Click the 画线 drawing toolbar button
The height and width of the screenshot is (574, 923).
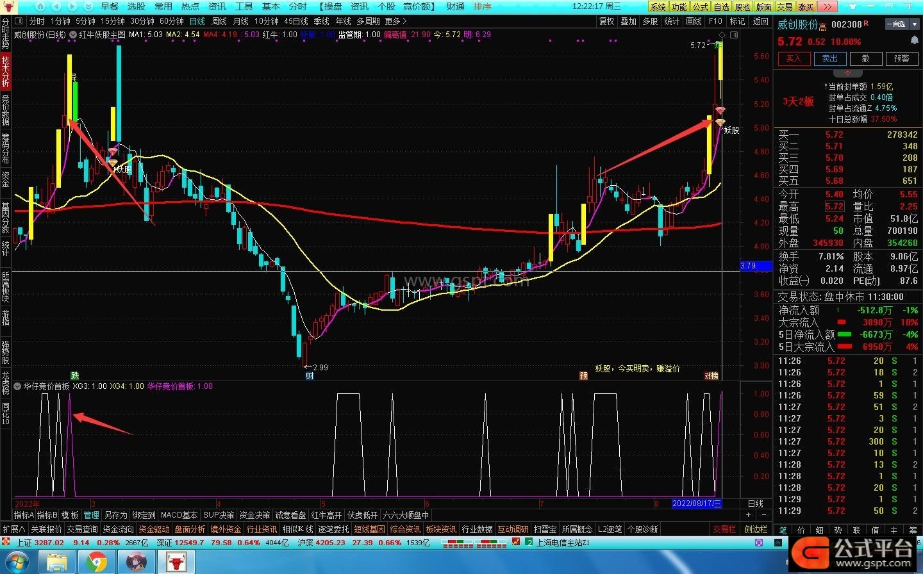pyautogui.click(x=694, y=21)
